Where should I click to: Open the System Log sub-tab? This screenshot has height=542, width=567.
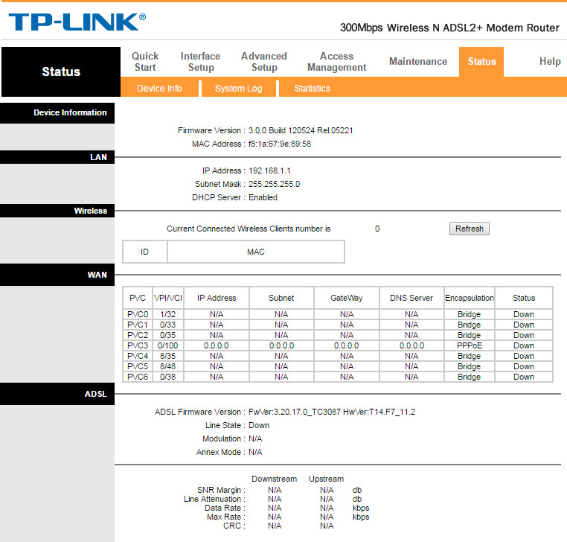click(238, 89)
